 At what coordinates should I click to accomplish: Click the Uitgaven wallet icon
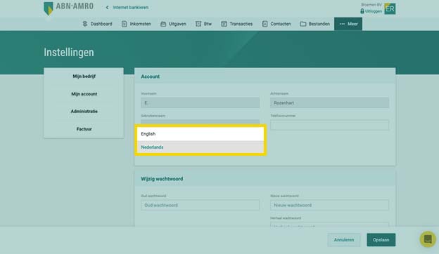pyautogui.click(x=163, y=24)
